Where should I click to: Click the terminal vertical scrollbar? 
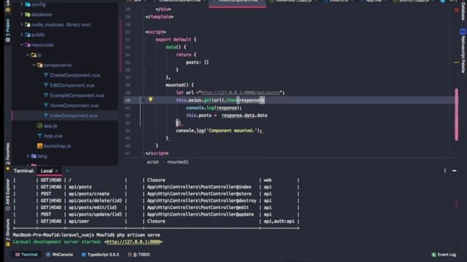[x=457, y=204]
